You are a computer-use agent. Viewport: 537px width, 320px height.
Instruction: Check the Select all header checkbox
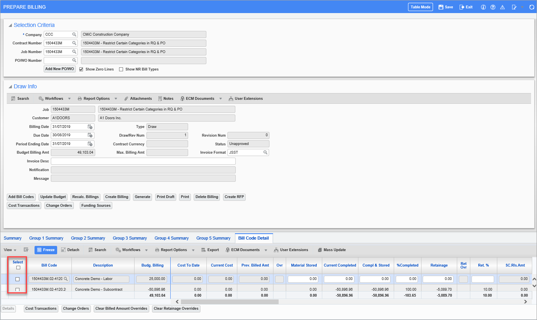18,268
